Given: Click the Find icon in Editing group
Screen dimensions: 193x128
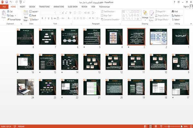Looking at the screenshot, I should [173, 12].
